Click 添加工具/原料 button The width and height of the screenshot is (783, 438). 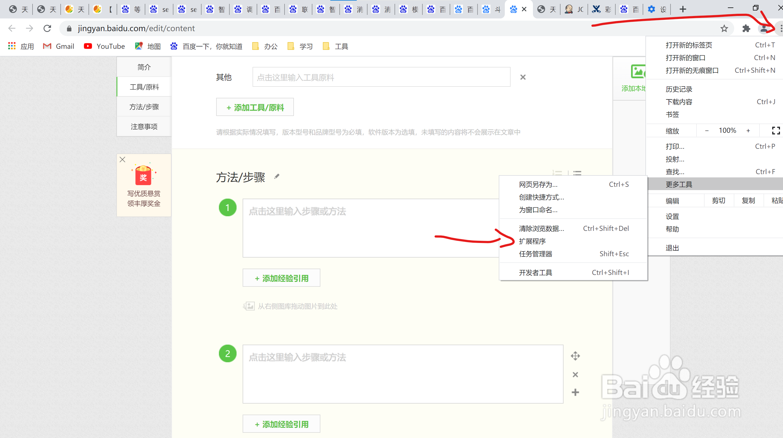[x=255, y=107]
